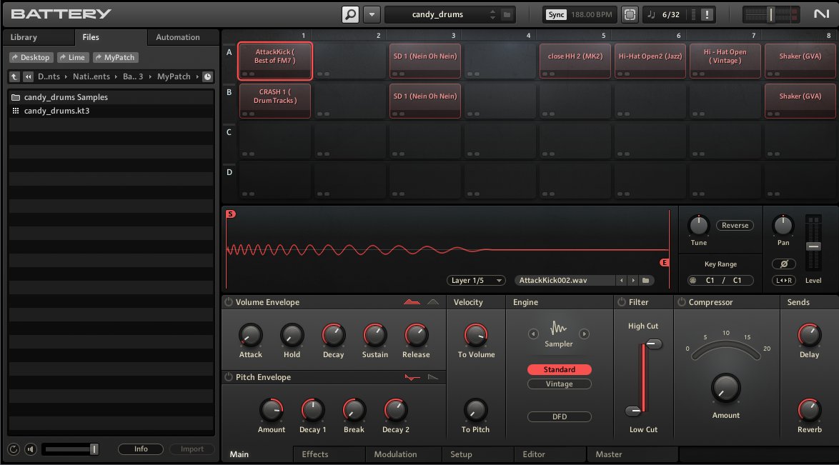Open the Effects tab
The height and width of the screenshot is (465, 839).
(314, 454)
